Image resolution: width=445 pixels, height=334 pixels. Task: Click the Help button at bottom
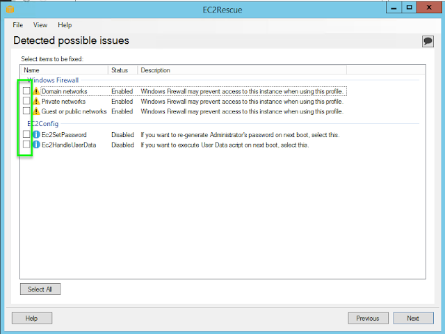point(32,319)
